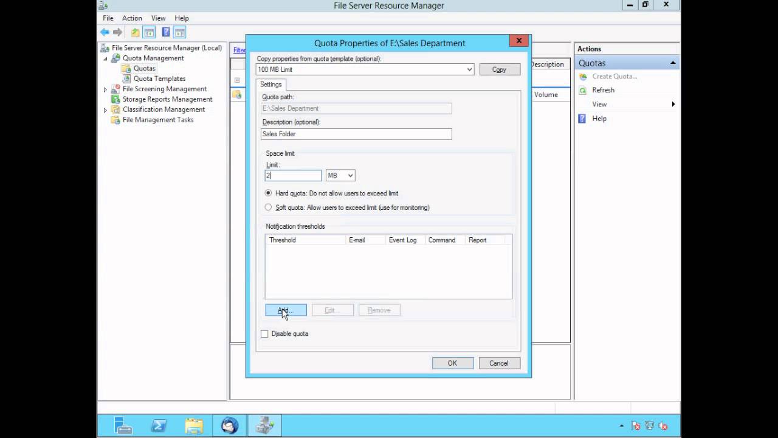Select the Soft quota radio button

point(269,207)
